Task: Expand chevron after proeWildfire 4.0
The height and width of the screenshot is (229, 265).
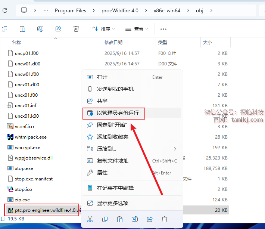Action: click(x=146, y=10)
